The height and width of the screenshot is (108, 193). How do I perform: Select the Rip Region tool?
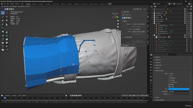(7, 50)
